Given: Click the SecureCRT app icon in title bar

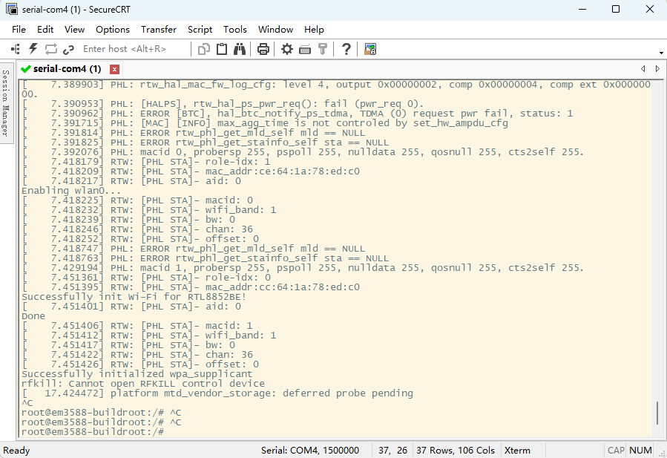Looking at the screenshot, I should point(12,9).
